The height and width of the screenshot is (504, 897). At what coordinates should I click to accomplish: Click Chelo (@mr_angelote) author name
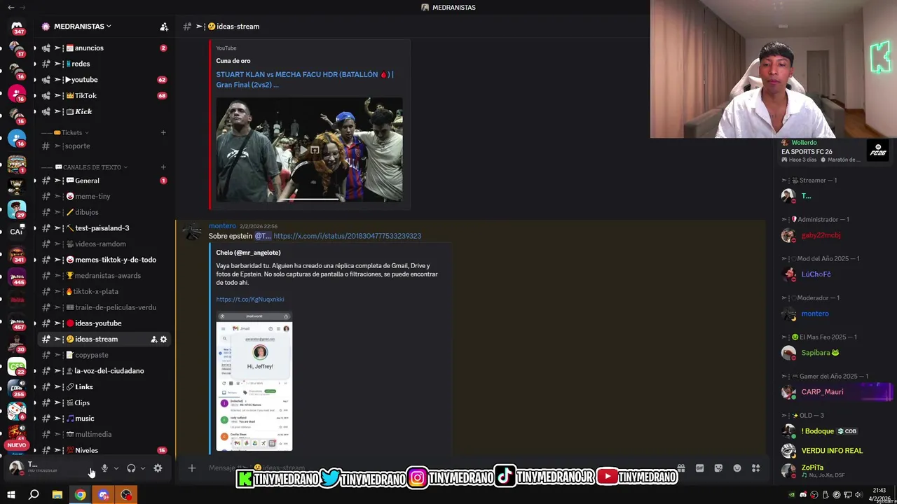point(248,253)
